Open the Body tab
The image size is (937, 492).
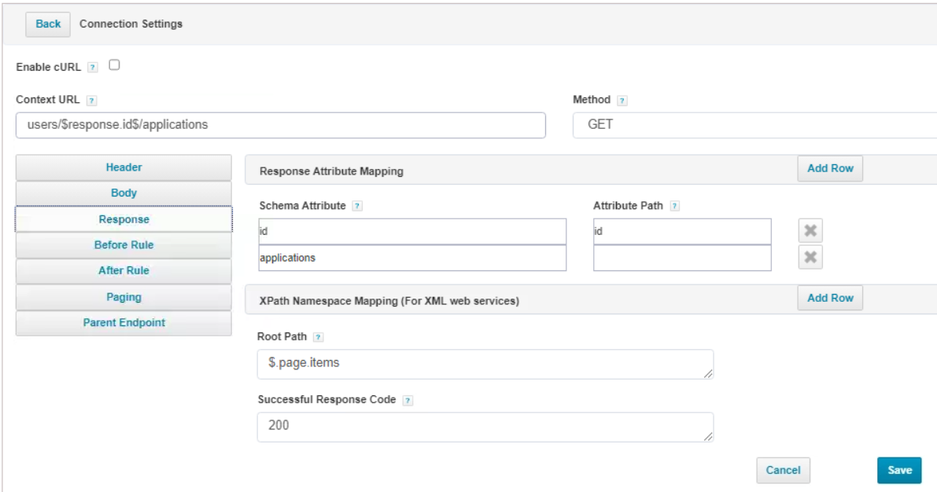pos(124,193)
